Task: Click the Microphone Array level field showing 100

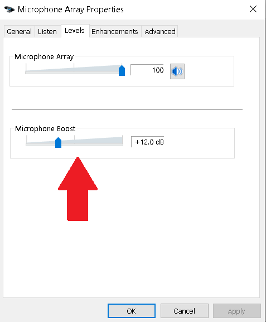Action: (x=147, y=70)
